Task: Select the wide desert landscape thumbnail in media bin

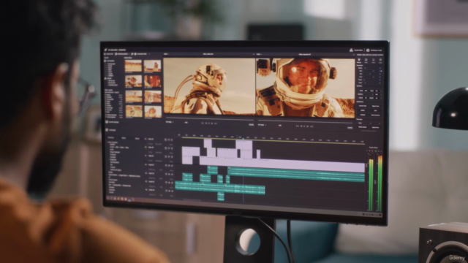Action: (x=133, y=66)
